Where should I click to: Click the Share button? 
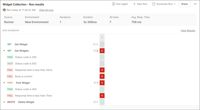tap(184, 4)
